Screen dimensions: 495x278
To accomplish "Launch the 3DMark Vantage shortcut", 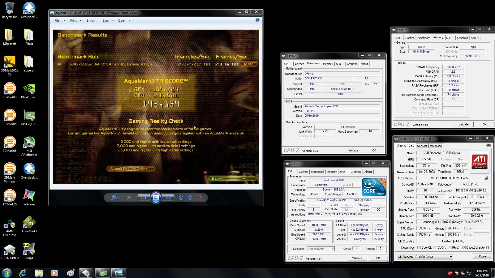I will (10, 173).
